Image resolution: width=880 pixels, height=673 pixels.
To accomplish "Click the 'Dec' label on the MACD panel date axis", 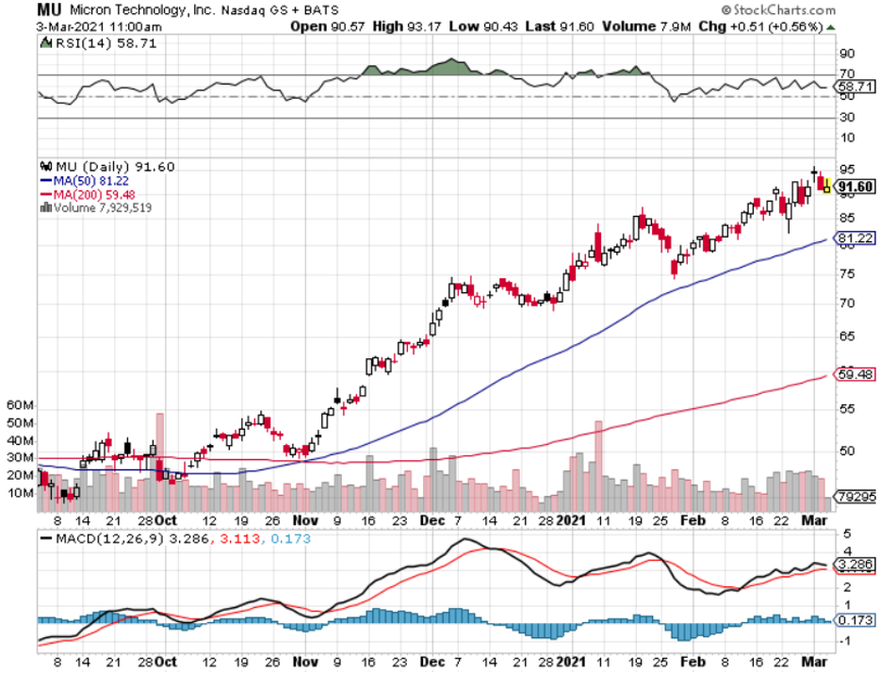I will 432,662.
